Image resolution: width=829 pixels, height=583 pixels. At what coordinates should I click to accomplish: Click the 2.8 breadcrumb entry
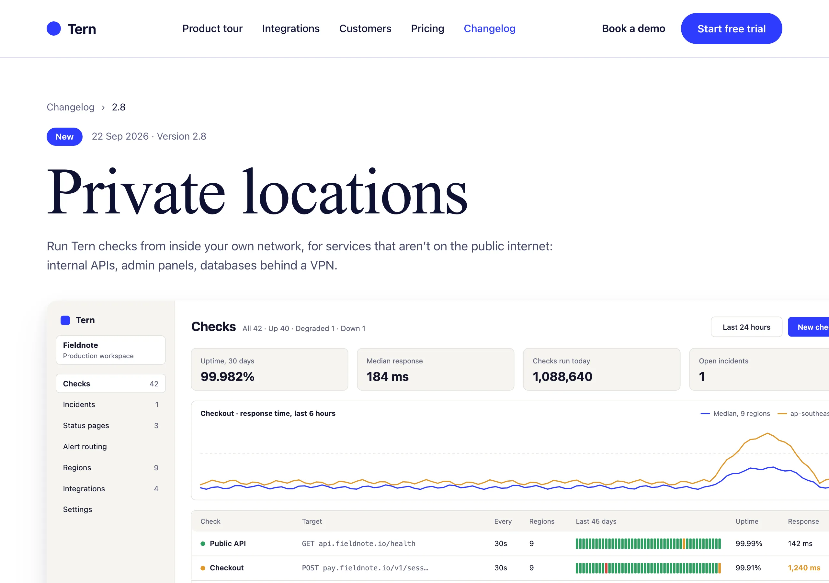point(119,107)
